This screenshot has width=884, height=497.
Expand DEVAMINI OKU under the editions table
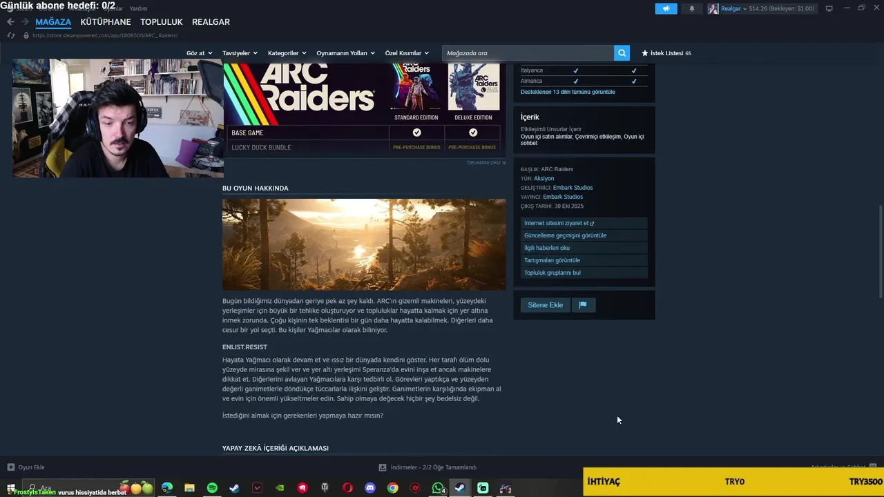coord(486,163)
